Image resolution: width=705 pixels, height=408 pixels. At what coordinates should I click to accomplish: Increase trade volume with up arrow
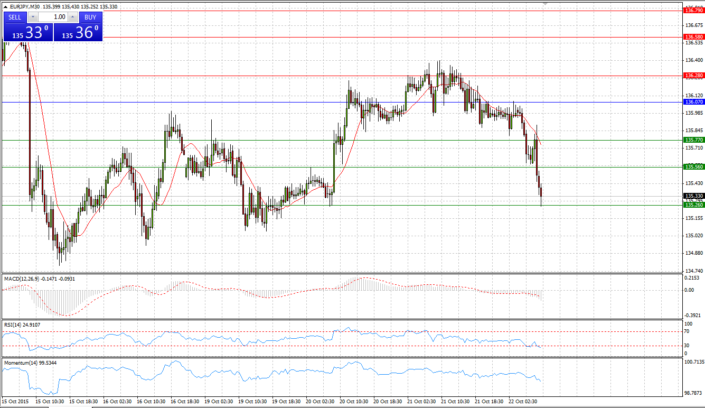click(73, 17)
